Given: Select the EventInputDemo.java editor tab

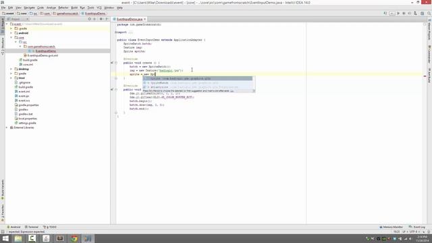Looking at the screenshot, I should click(129, 19).
